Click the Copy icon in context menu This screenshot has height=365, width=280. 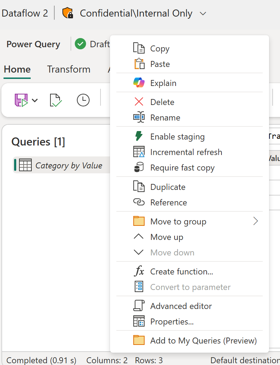(x=139, y=48)
